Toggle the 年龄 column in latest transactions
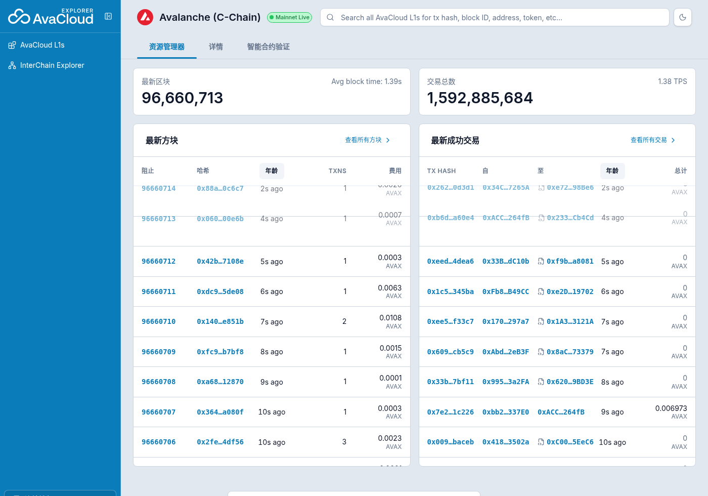Screen dimensions: 708x496 click(612, 171)
